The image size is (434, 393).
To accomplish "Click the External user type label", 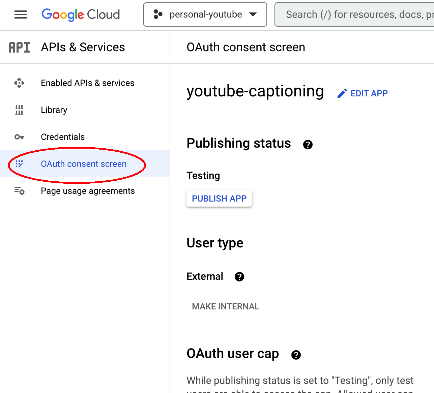I will [x=205, y=276].
